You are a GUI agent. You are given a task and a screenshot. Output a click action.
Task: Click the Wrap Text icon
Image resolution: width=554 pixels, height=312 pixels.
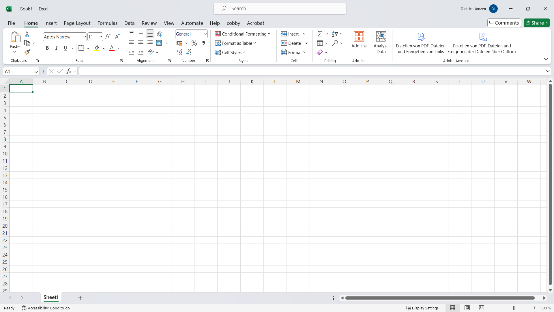[160, 34]
